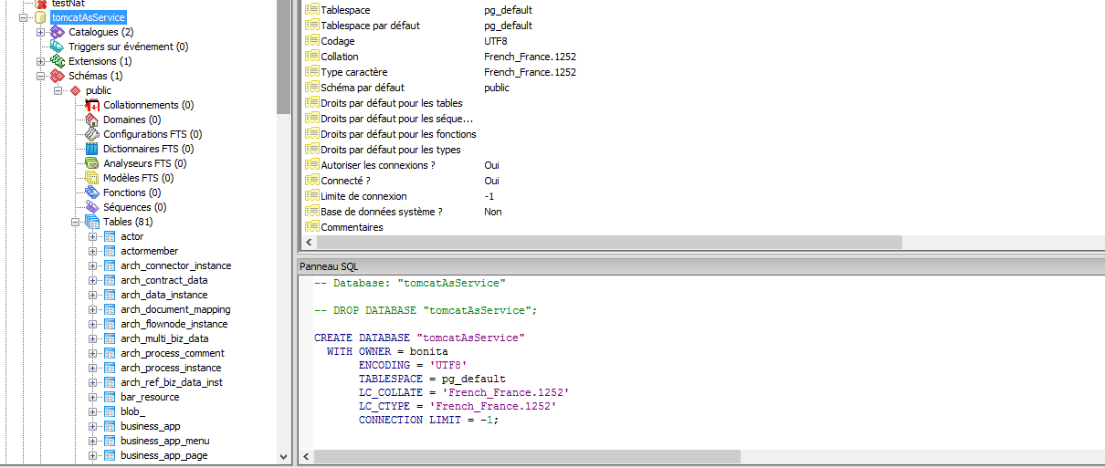The height and width of the screenshot is (468, 1105).
Task: Click the properties horizontal scrollbar left arrow
Action: click(309, 242)
